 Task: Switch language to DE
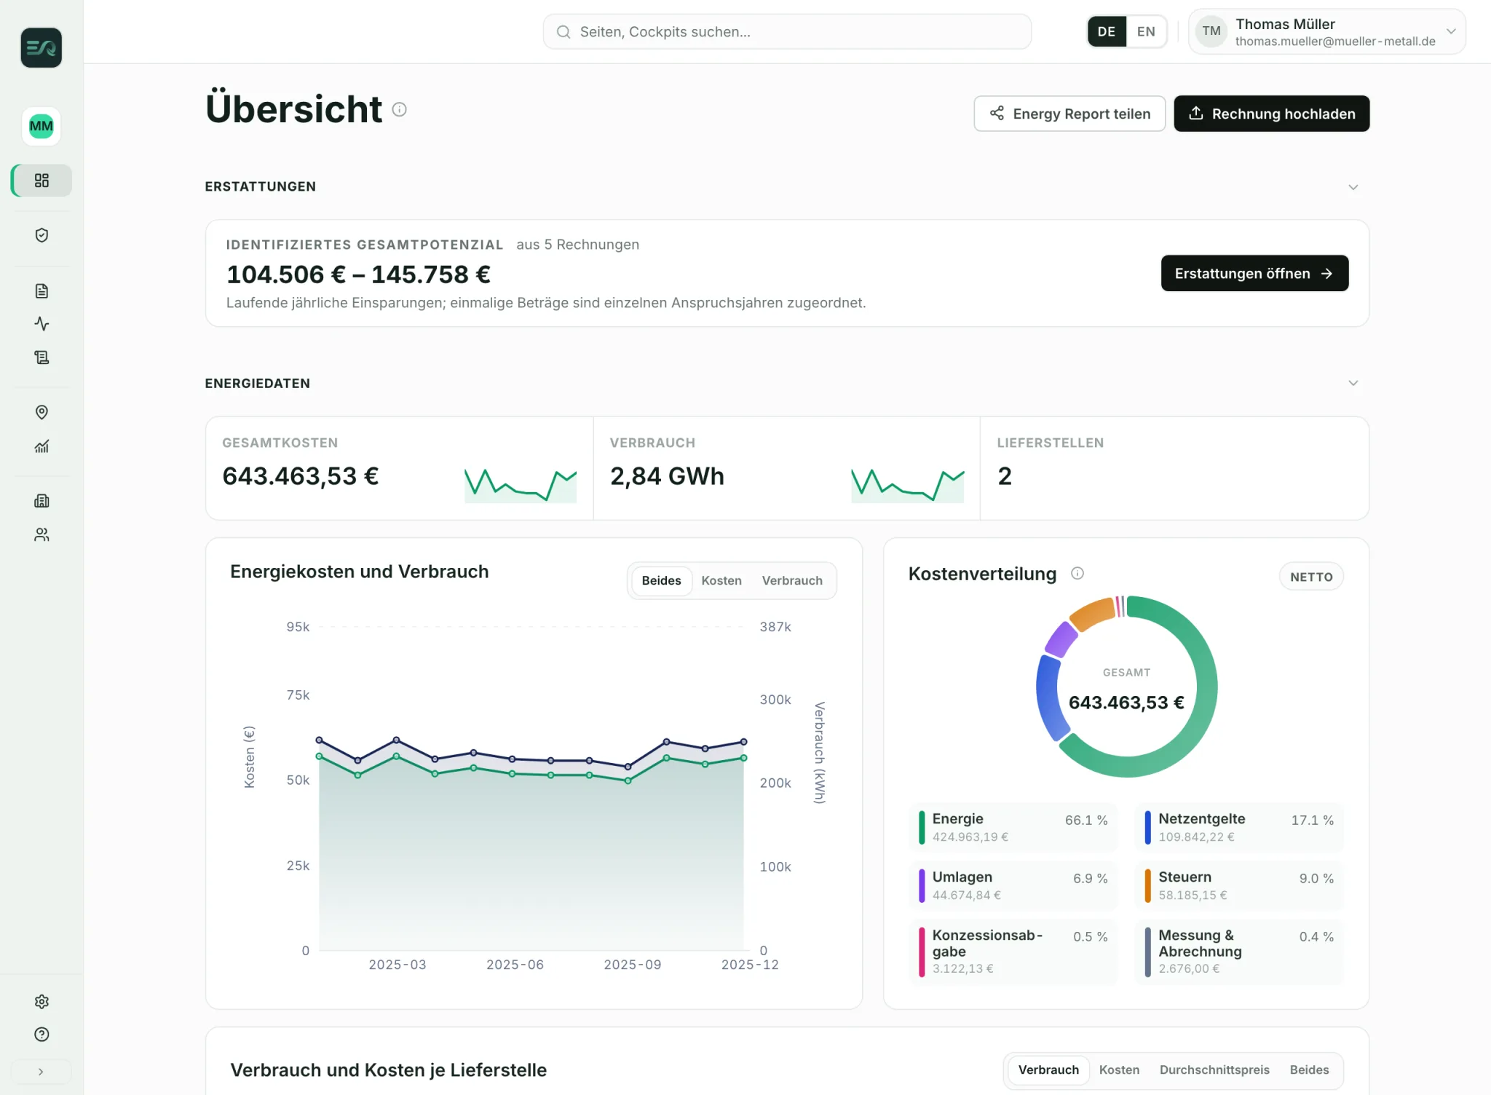(x=1107, y=31)
